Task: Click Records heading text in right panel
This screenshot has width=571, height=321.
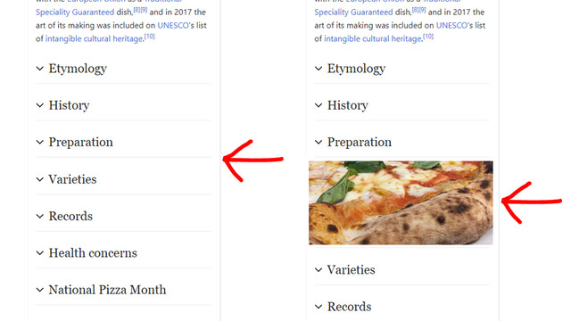Action: click(x=350, y=307)
